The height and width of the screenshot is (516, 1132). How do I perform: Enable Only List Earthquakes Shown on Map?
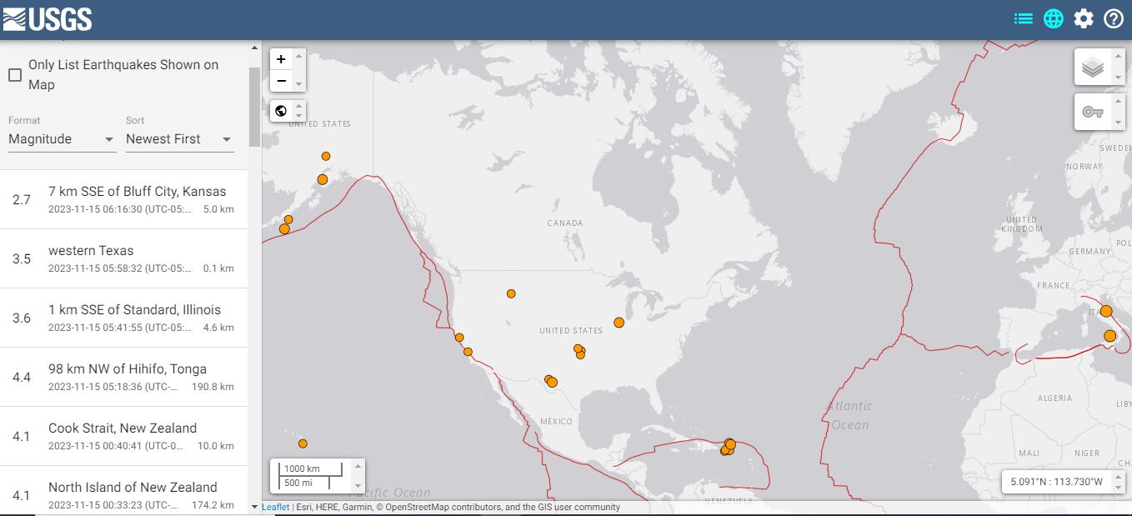15,75
